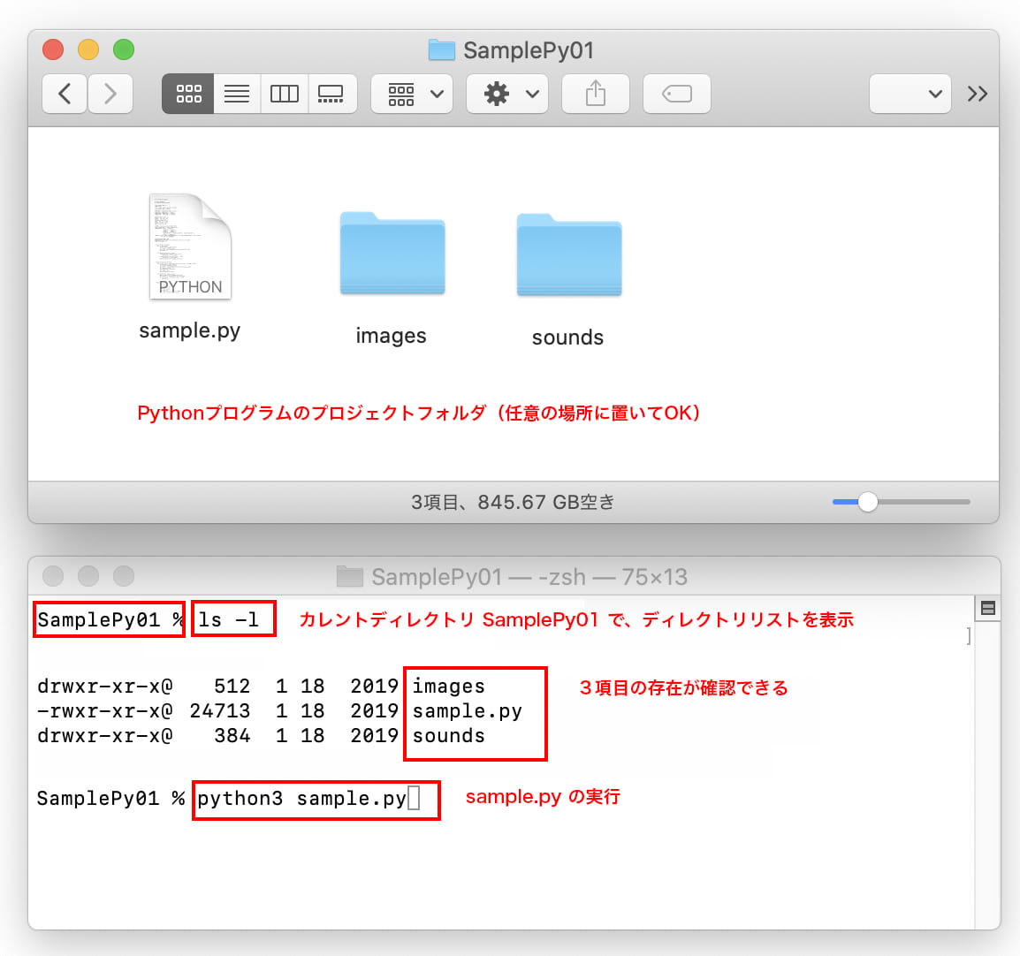Image resolution: width=1020 pixels, height=956 pixels.
Task: Select the sounds folder
Action: coord(568,255)
